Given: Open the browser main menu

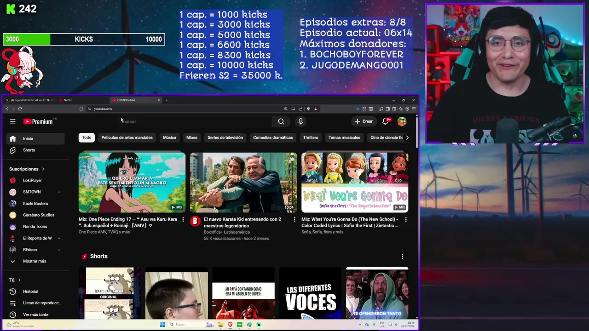Looking at the screenshot, I should coord(414,109).
